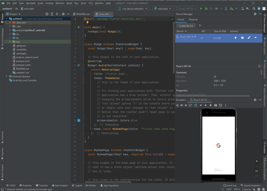
Task: Expand all in Project panel
Action: pos(52,14)
